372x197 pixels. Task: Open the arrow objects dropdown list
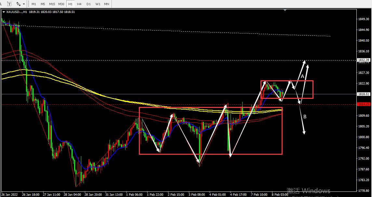click(x=24, y=4)
